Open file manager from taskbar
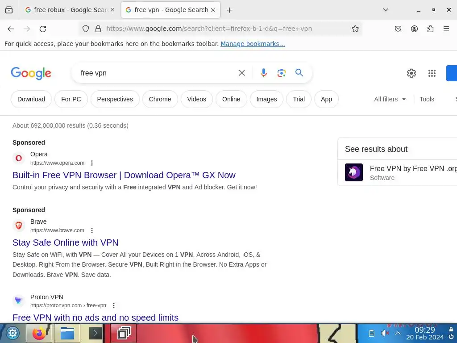The height and width of the screenshot is (343, 457). pyautogui.click(x=67, y=333)
